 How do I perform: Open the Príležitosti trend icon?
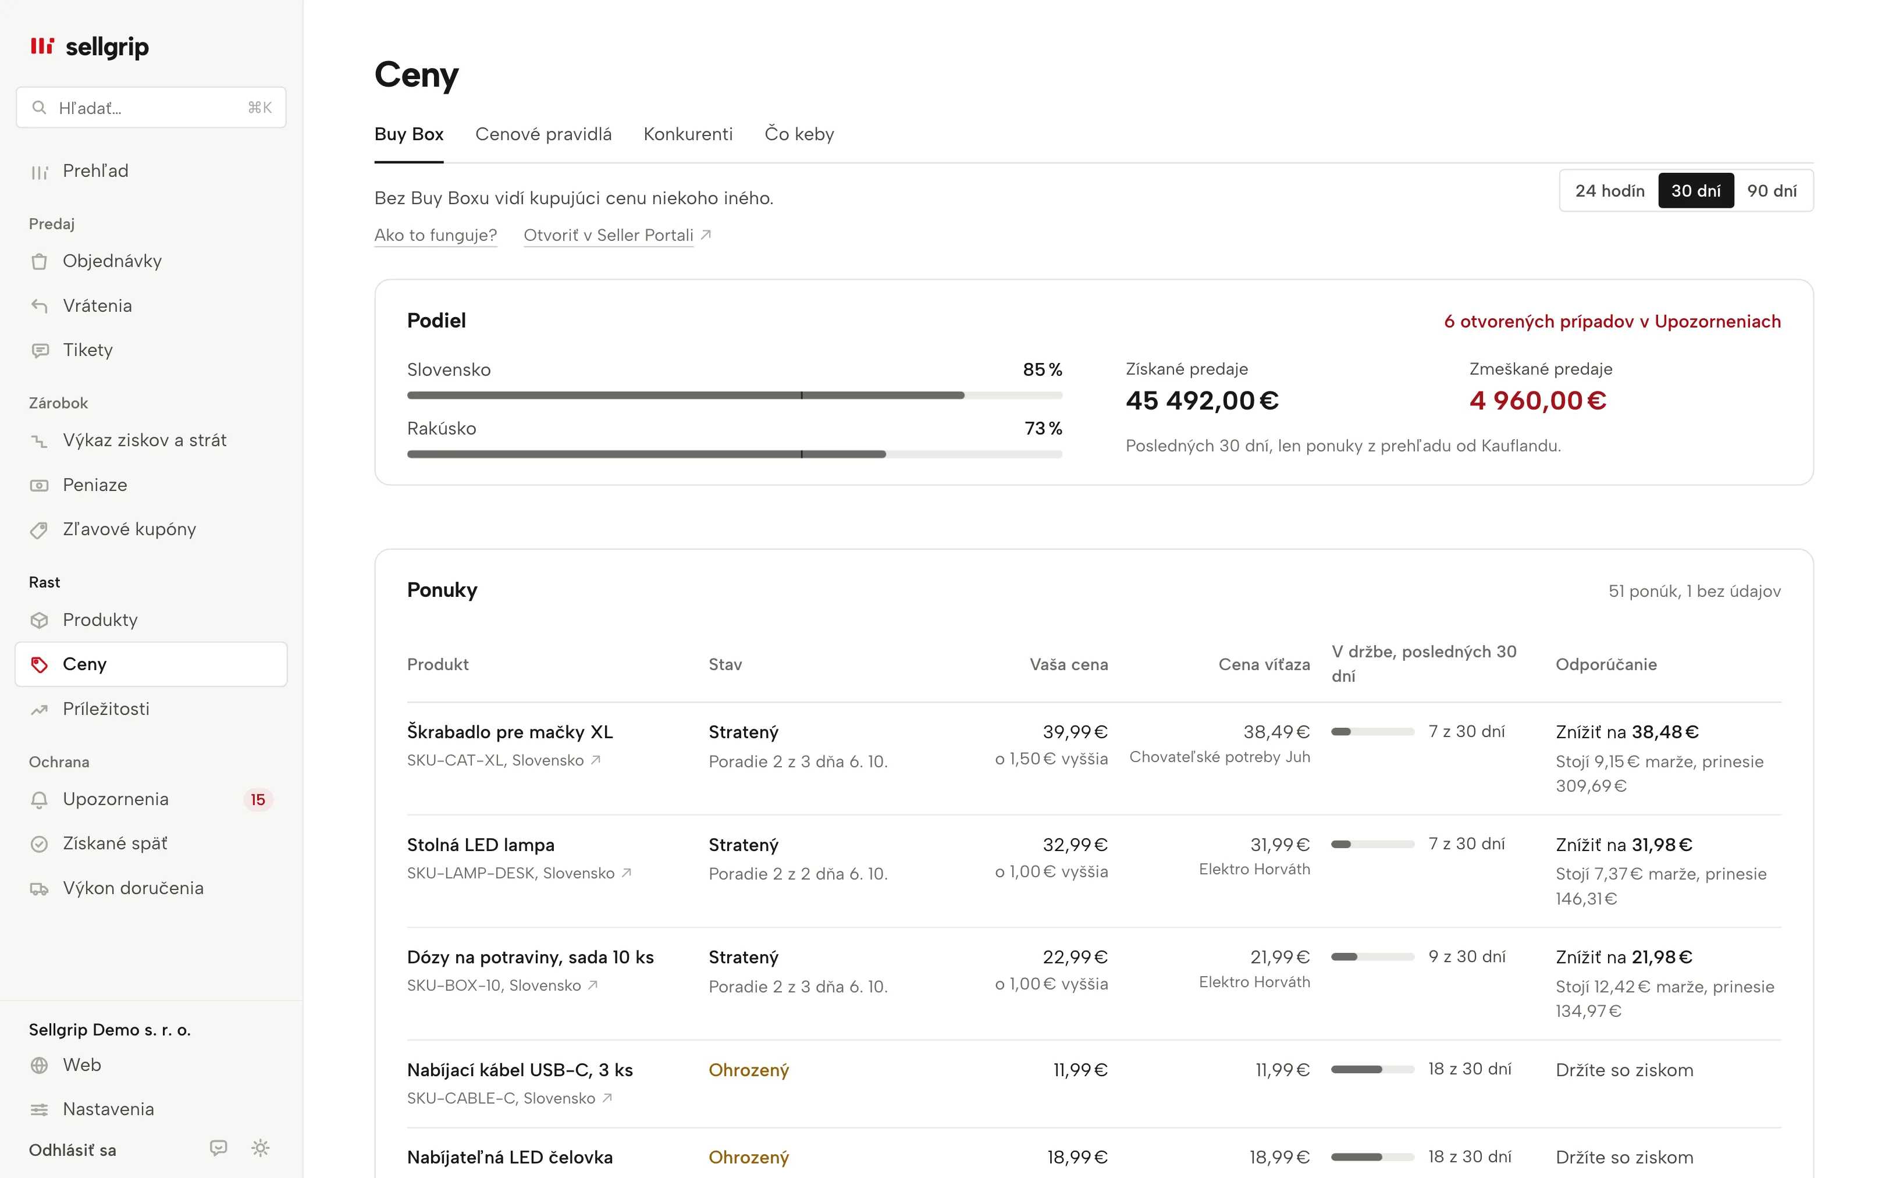tap(39, 710)
